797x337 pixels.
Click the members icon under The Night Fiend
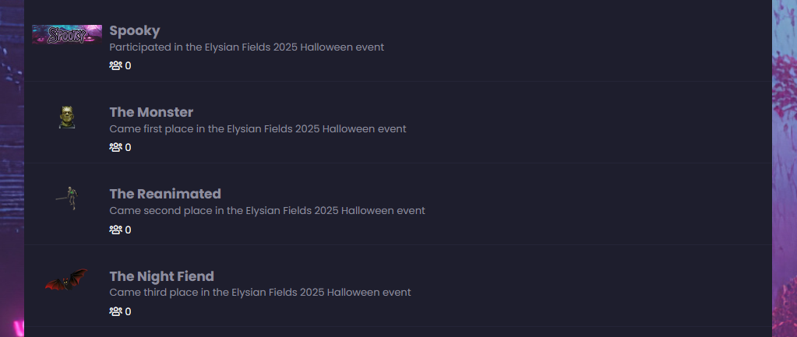(116, 311)
